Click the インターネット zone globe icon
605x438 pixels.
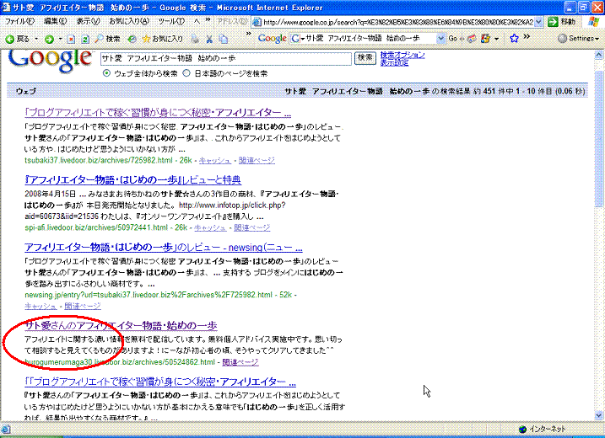[522, 429]
